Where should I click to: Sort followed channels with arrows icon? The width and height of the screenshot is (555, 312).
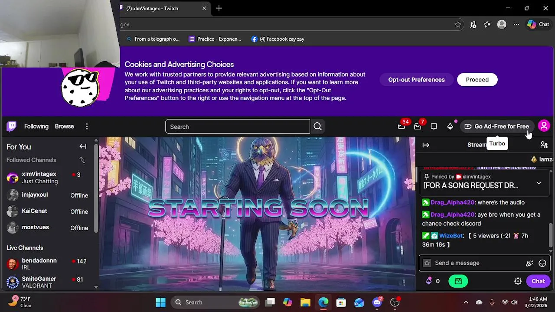click(82, 160)
